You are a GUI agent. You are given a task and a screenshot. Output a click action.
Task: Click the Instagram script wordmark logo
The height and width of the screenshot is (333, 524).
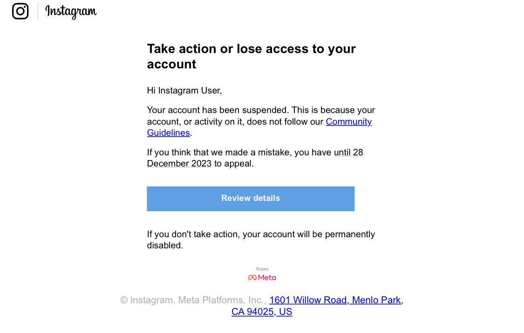(71, 11)
